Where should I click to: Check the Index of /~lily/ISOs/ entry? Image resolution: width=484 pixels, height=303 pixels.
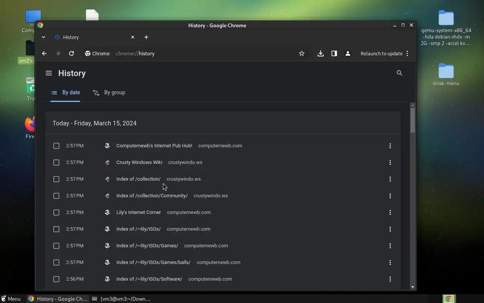(56, 229)
